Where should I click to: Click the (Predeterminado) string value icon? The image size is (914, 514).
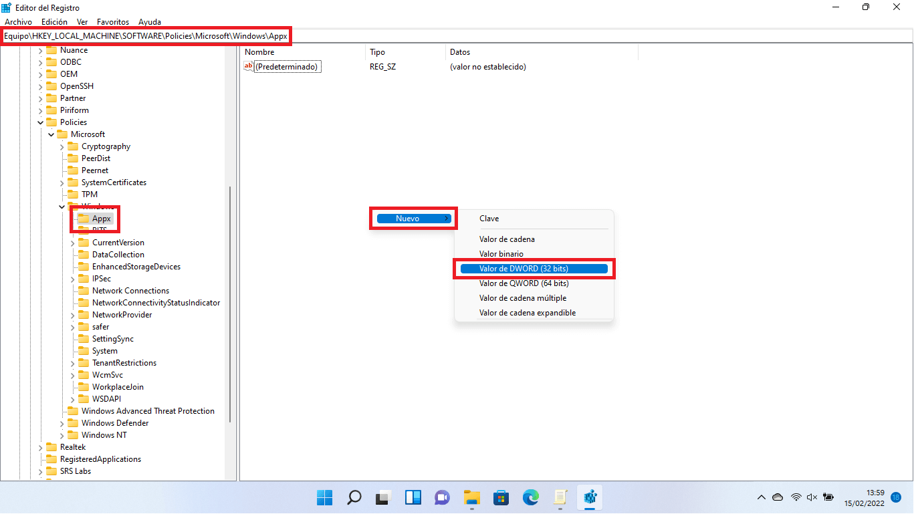coord(249,66)
